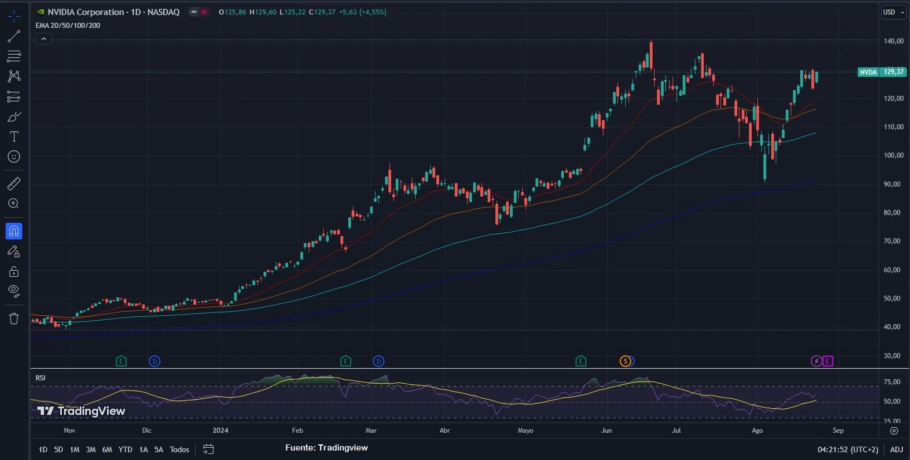This screenshot has width=910, height=460.
Task: Collapse the EMA indicator legend chevron
Action: (x=43, y=38)
